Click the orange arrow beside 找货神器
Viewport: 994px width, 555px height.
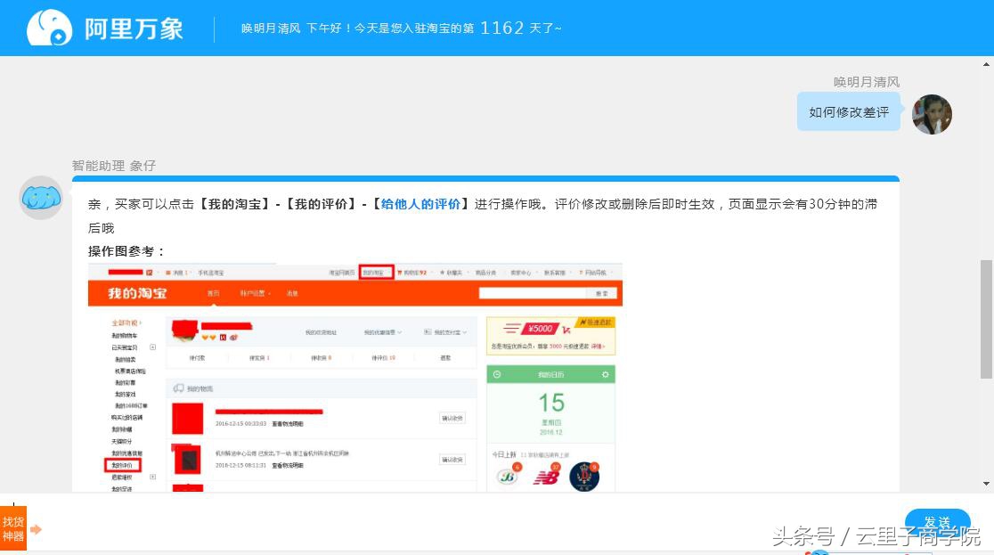(x=37, y=529)
